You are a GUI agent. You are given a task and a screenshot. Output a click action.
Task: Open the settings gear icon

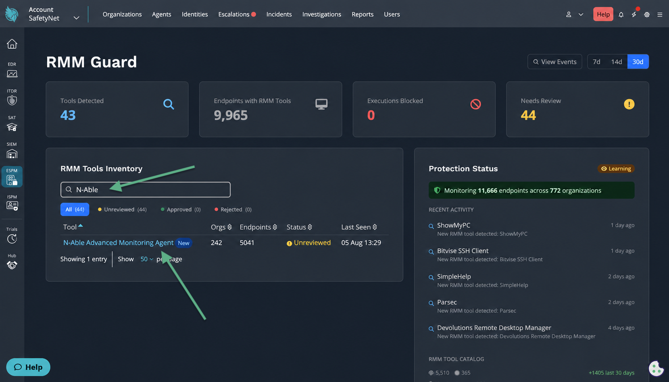647,15
